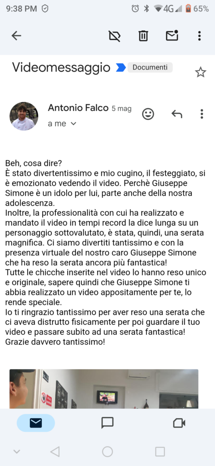
Task: Tap Android recent apps square button
Action: coord(160,452)
